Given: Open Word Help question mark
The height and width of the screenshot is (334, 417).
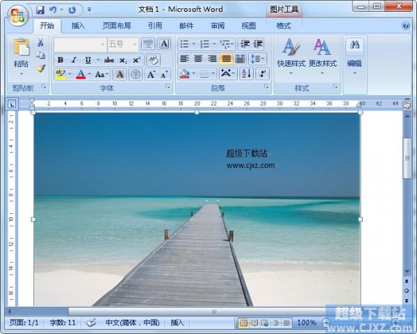Looking at the screenshot, I should point(406,26).
